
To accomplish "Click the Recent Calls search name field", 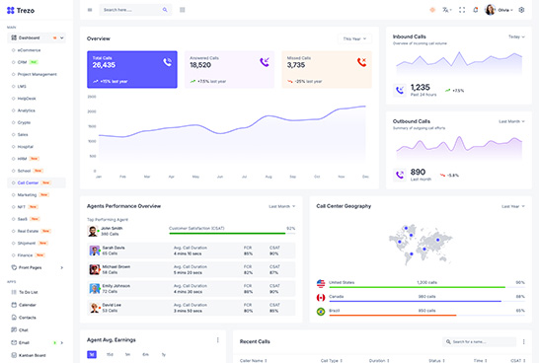I will point(479,341).
